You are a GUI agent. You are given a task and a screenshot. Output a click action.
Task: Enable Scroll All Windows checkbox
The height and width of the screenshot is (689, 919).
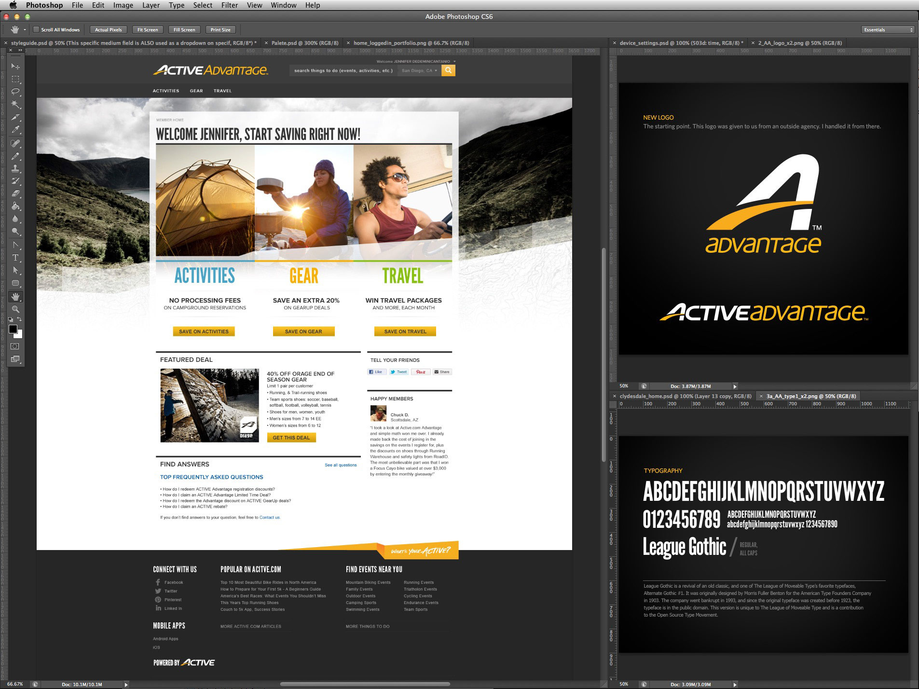36,30
